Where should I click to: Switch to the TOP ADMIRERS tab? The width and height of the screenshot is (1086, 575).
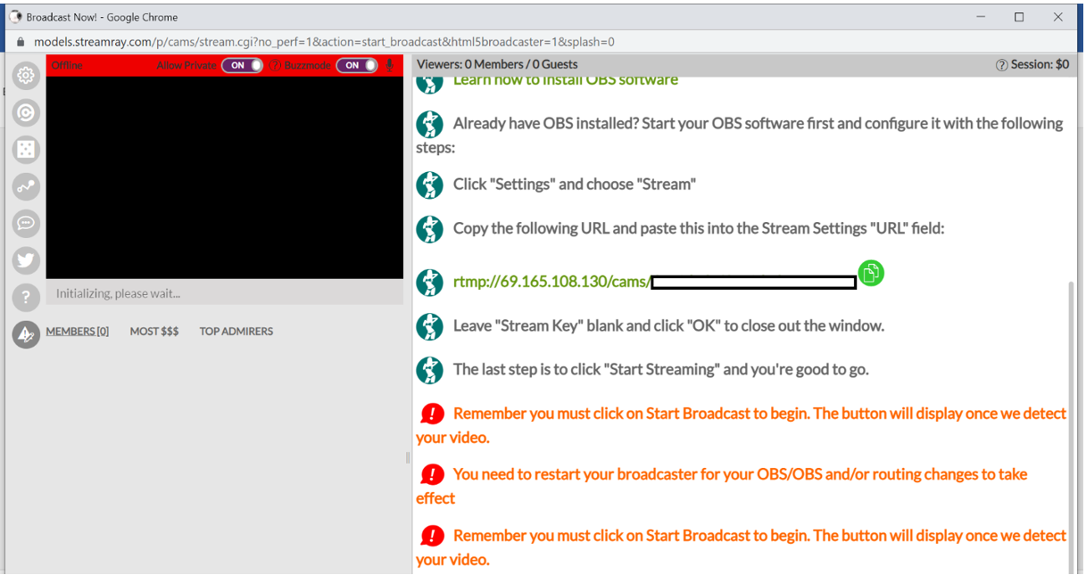pyautogui.click(x=236, y=331)
